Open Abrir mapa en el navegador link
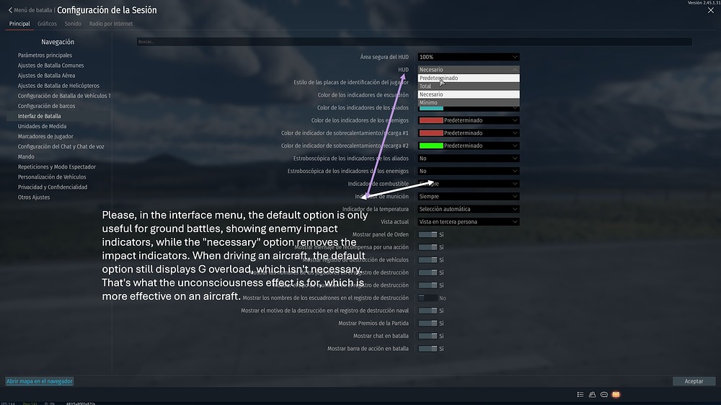 40,381
